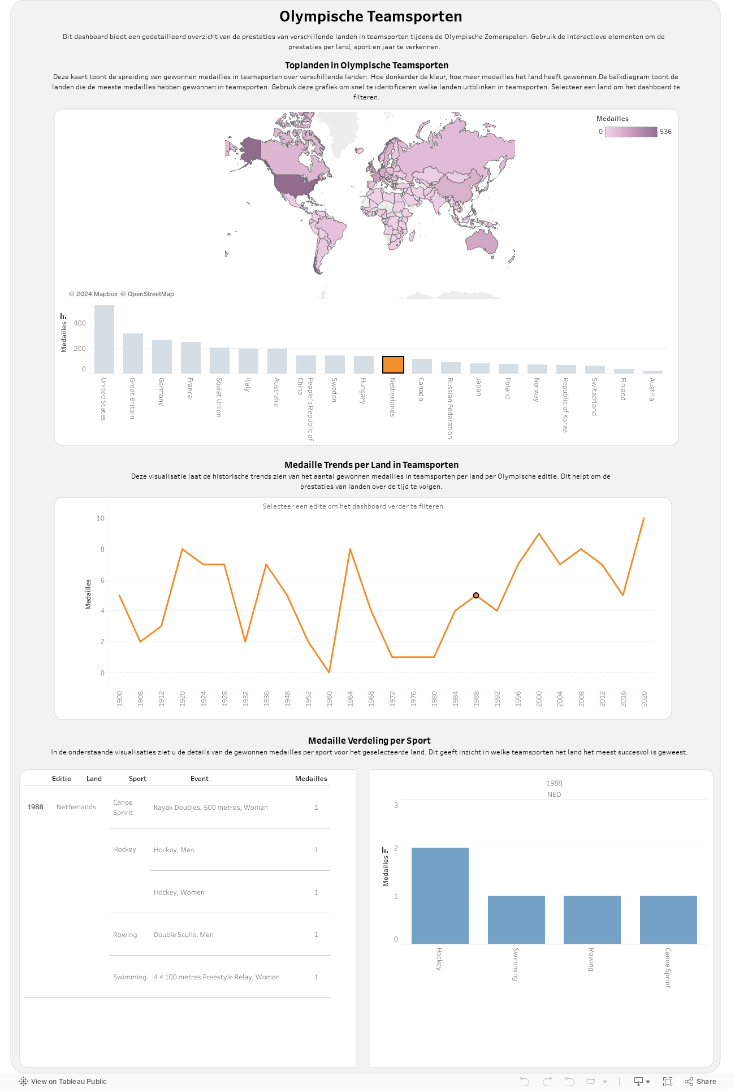Click the Editie column header
Image resolution: width=735 pixels, height=1089 pixels.
(x=62, y=779)
